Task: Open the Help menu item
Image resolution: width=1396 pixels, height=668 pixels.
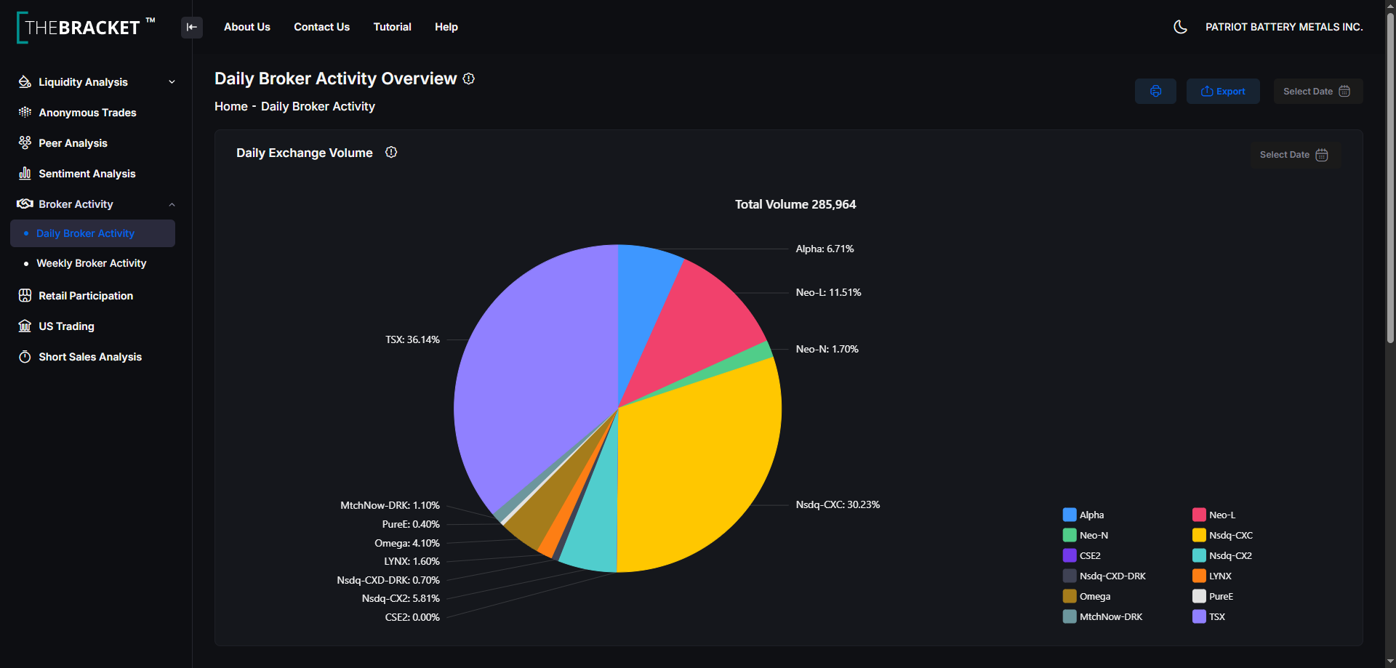Action: coord(446,27)
